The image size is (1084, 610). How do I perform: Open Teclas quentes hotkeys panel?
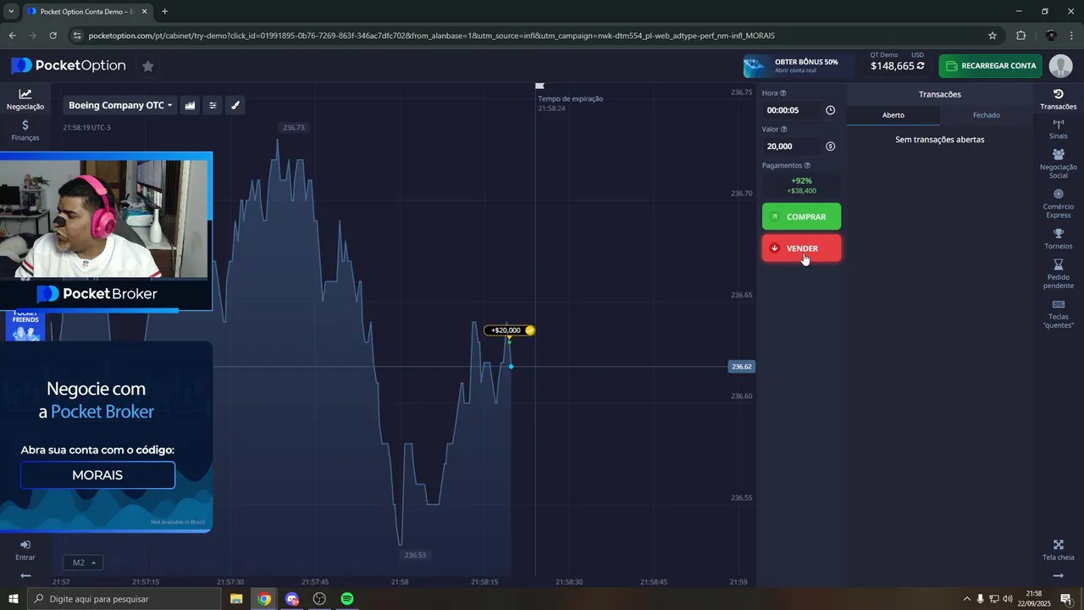click(x=1058, y=314)
